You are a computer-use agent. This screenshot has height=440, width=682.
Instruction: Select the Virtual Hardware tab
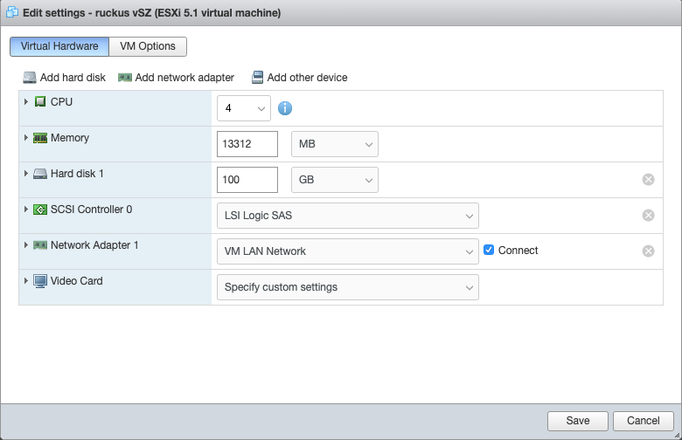click(59, 46)
